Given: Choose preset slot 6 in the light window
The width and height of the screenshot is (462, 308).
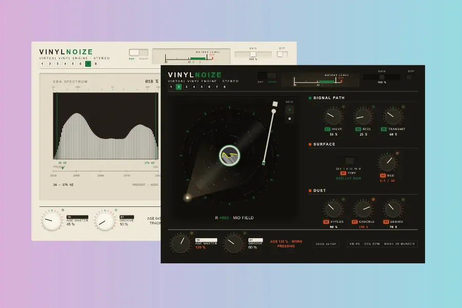Looking at the screenshot, I should pos(81,64).
